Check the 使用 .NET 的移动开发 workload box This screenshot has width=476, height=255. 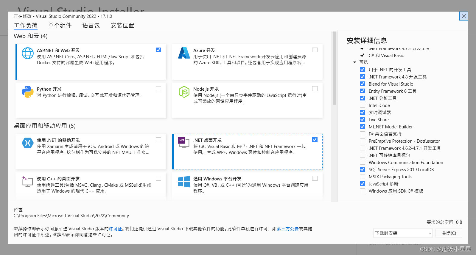pyautogui.click(x=158, y=140)
